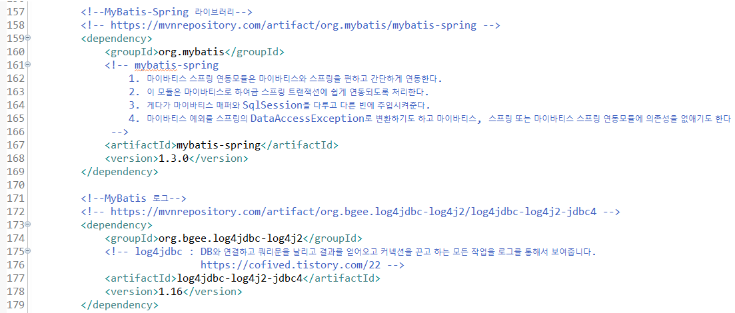Collapse the dependency fold at line 159
This screenshot has width=735, height=313.
click(x=28, y=39)
